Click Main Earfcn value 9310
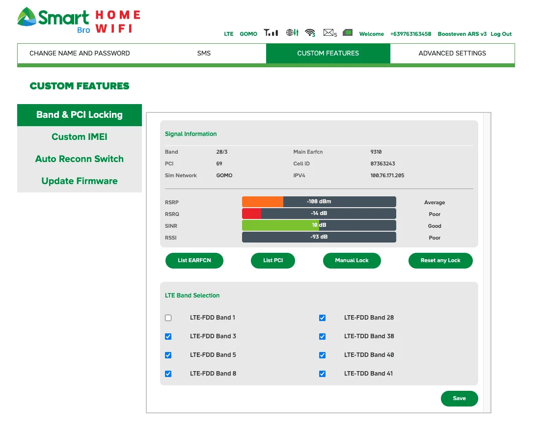The width and height of the screenshot is (545, 433). [376, 152]
